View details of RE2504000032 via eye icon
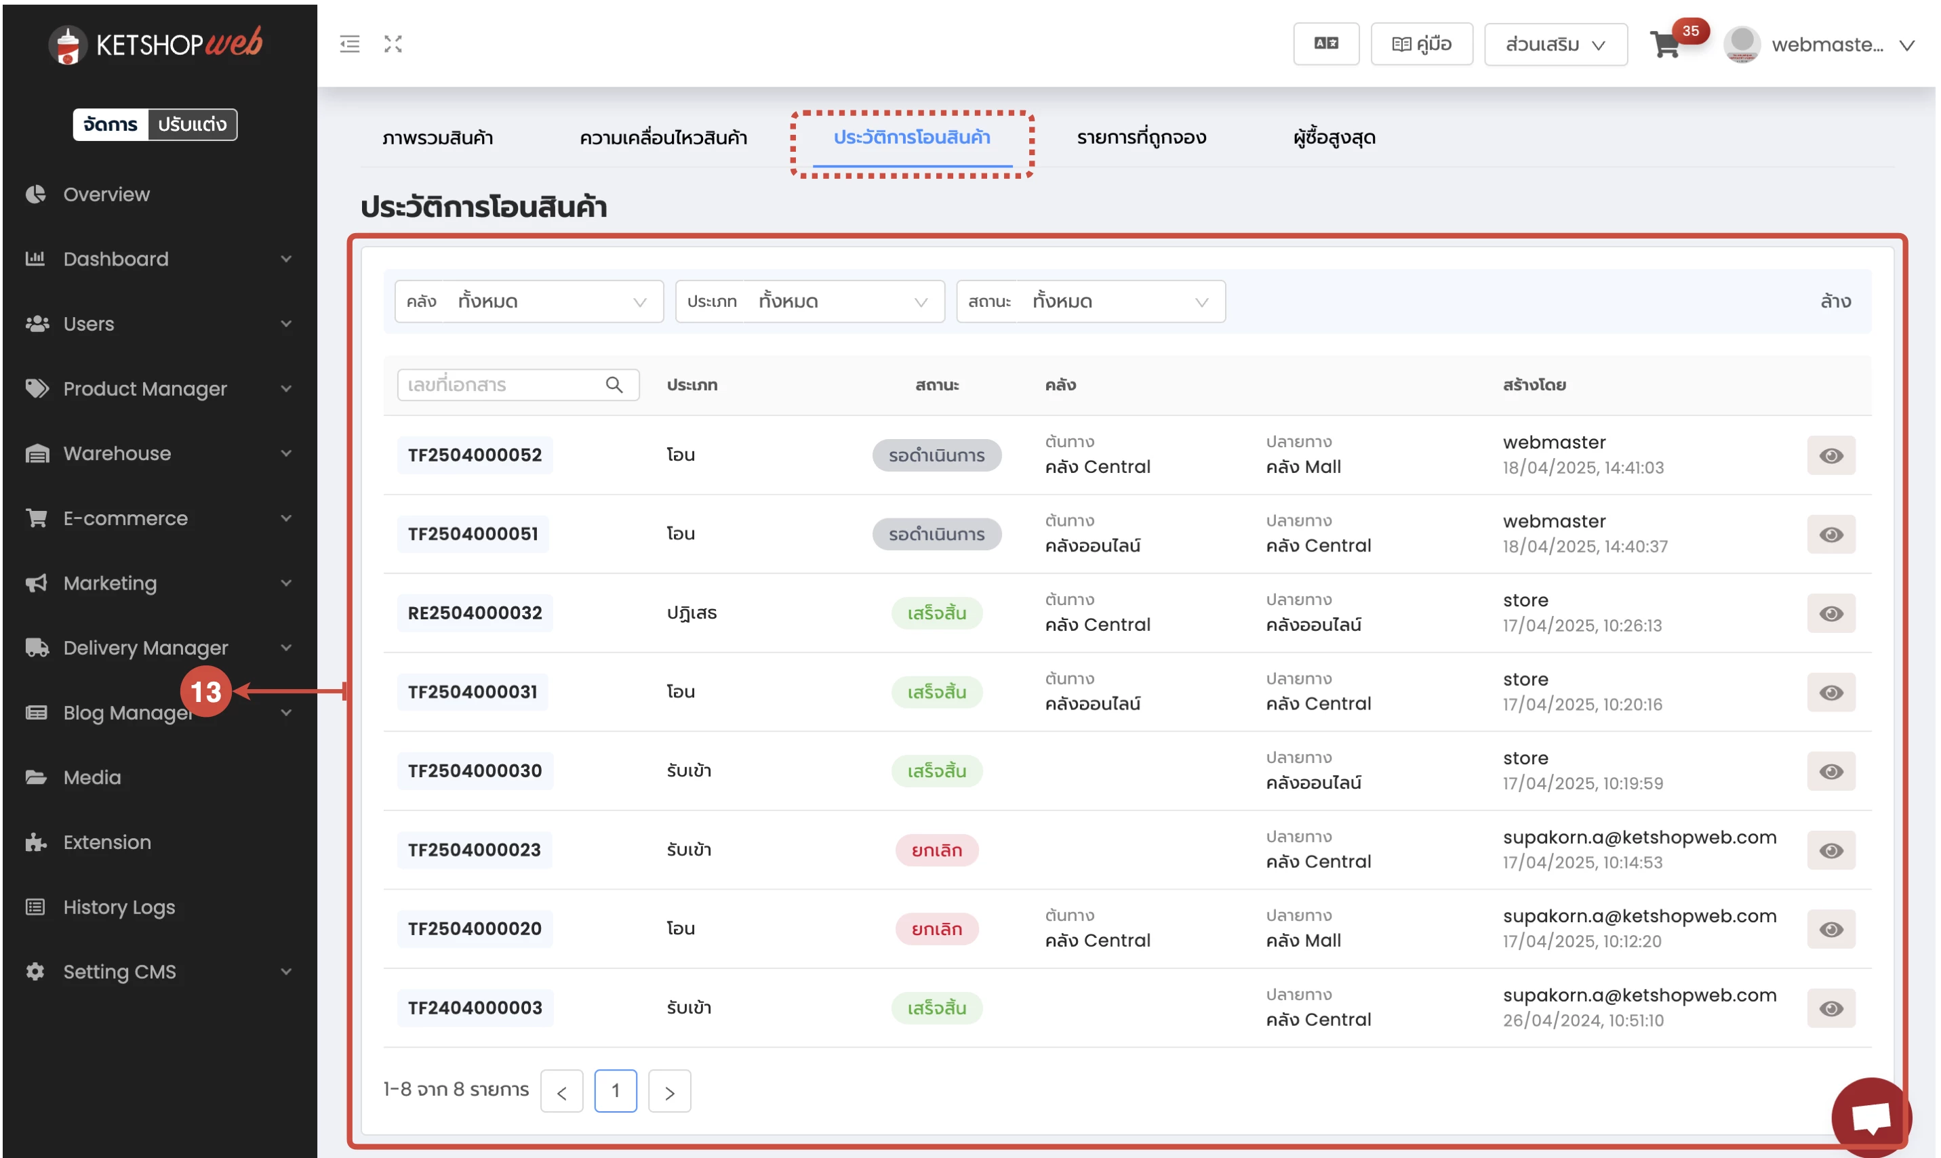Viewport: 1941px width, 1158px height. pyautogui.click(x=1831, y=614)
